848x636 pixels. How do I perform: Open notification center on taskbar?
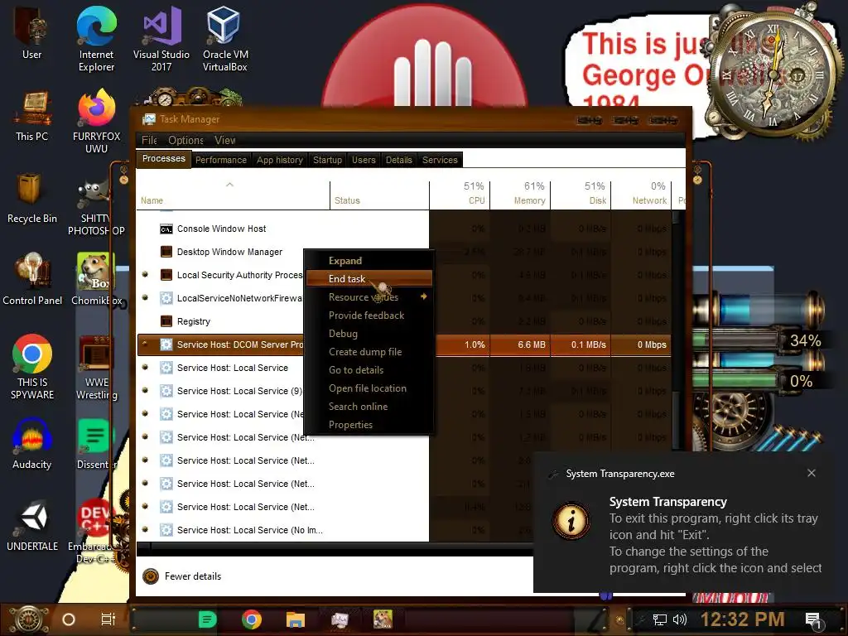tap(813, 620)
